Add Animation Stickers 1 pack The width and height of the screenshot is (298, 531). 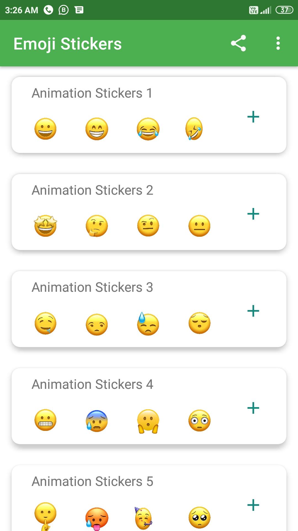pyautogui.click(x=253, y=117)
